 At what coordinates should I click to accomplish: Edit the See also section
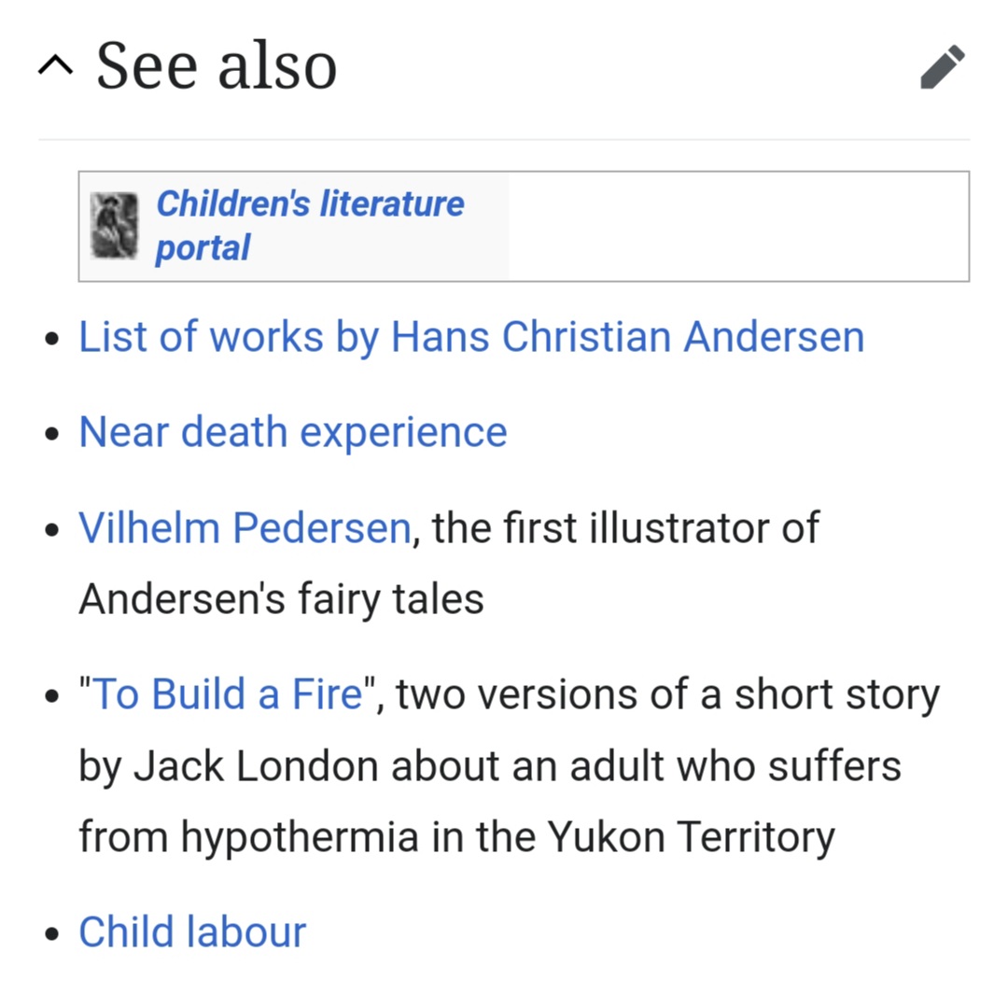(942, 67)
